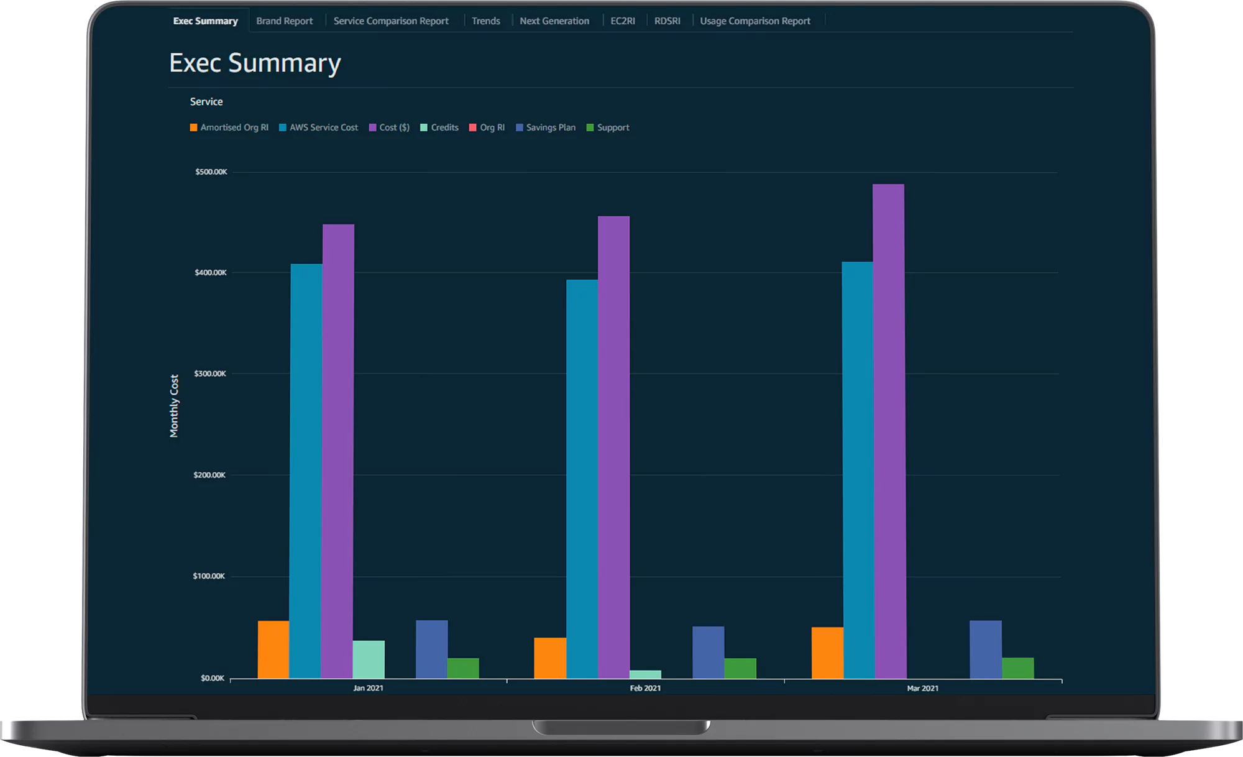Click the Support legend swatch

(590, 127)
